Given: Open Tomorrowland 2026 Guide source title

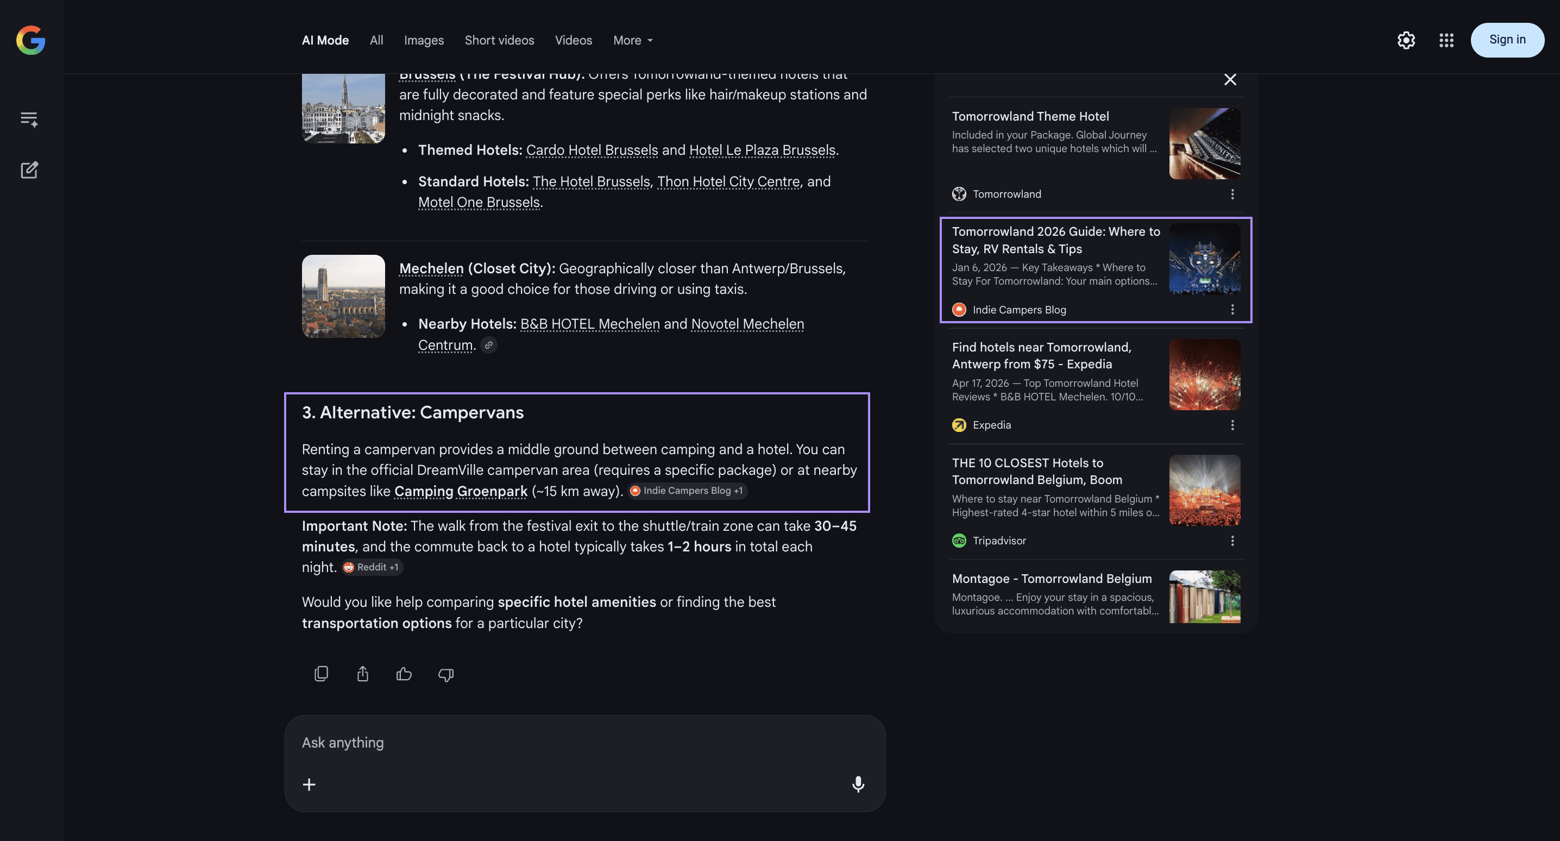Looking at the screenshot, I should [1055, 240].
